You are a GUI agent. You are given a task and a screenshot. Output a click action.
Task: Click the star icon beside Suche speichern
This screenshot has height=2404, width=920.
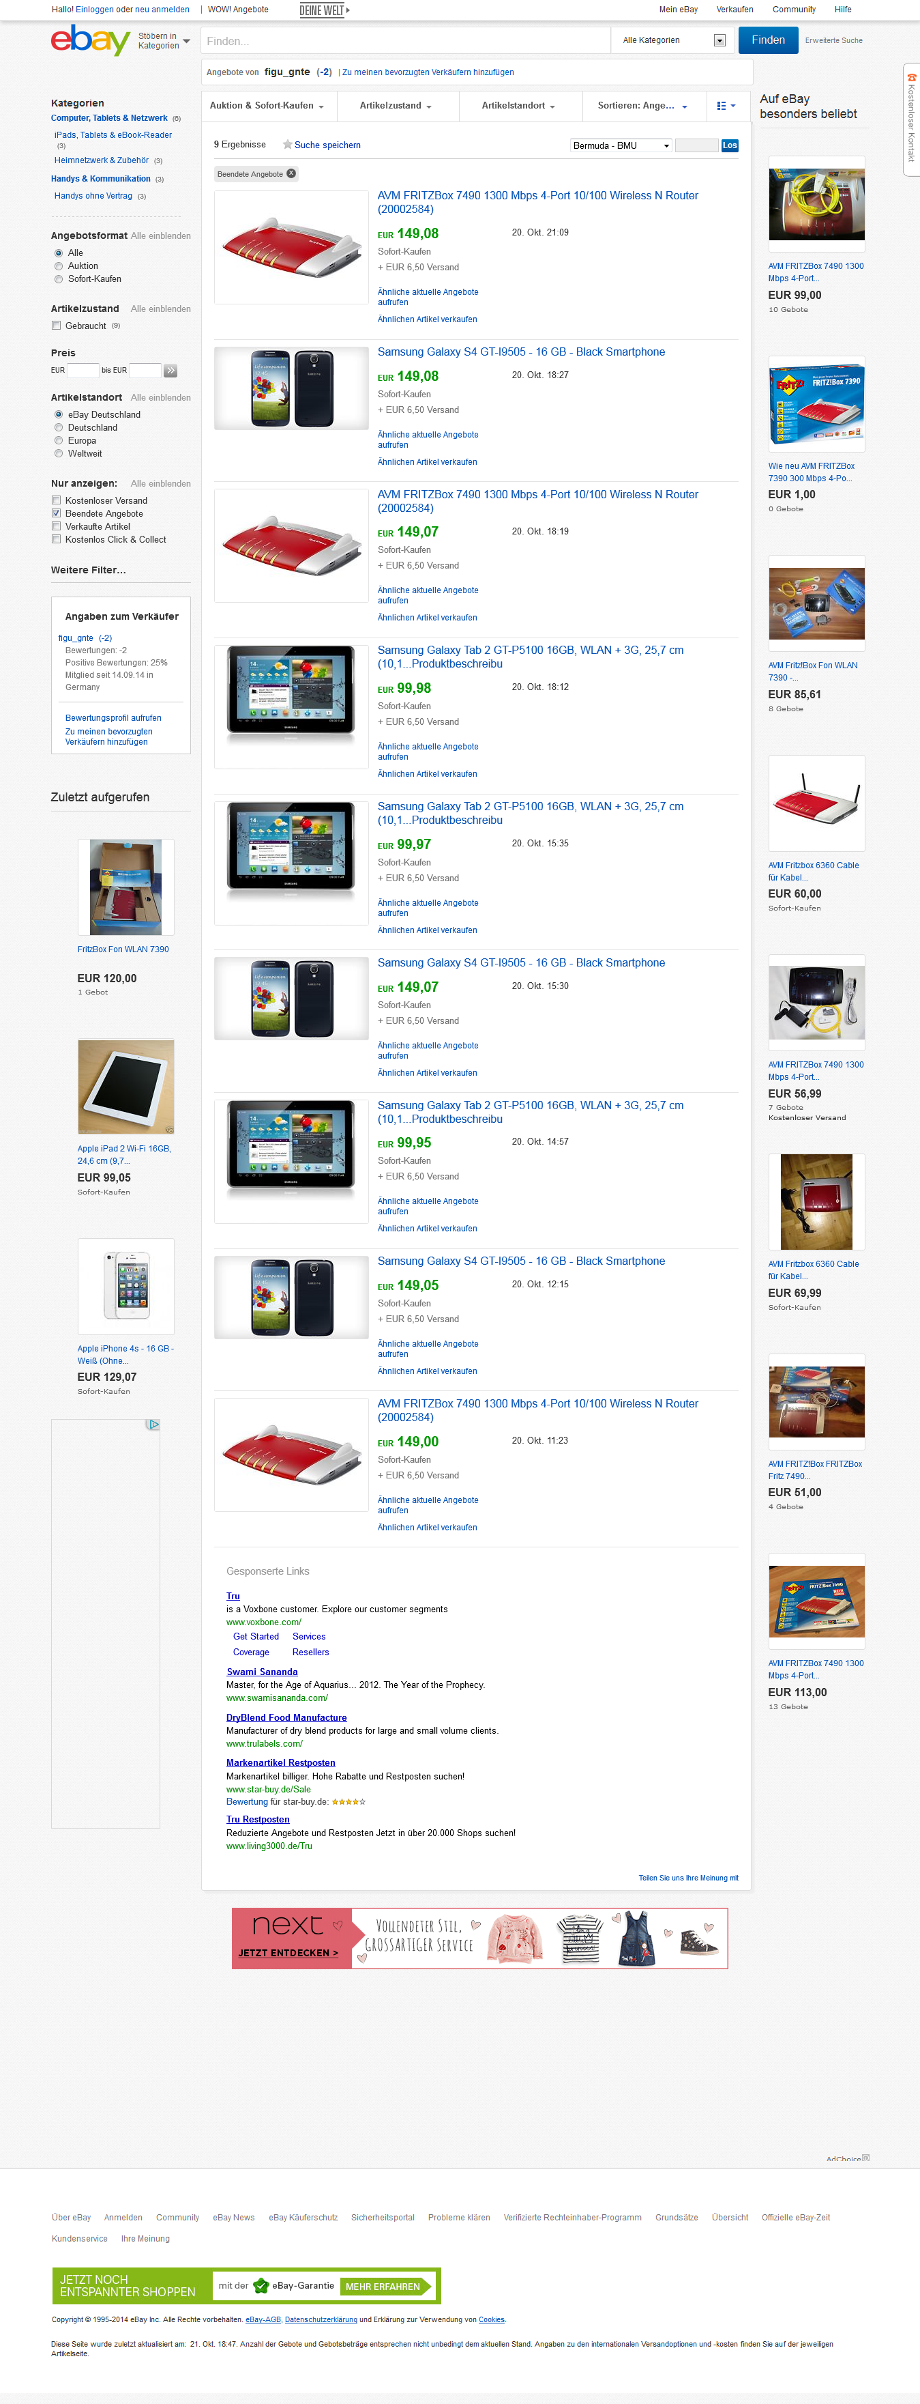[287, 145]
